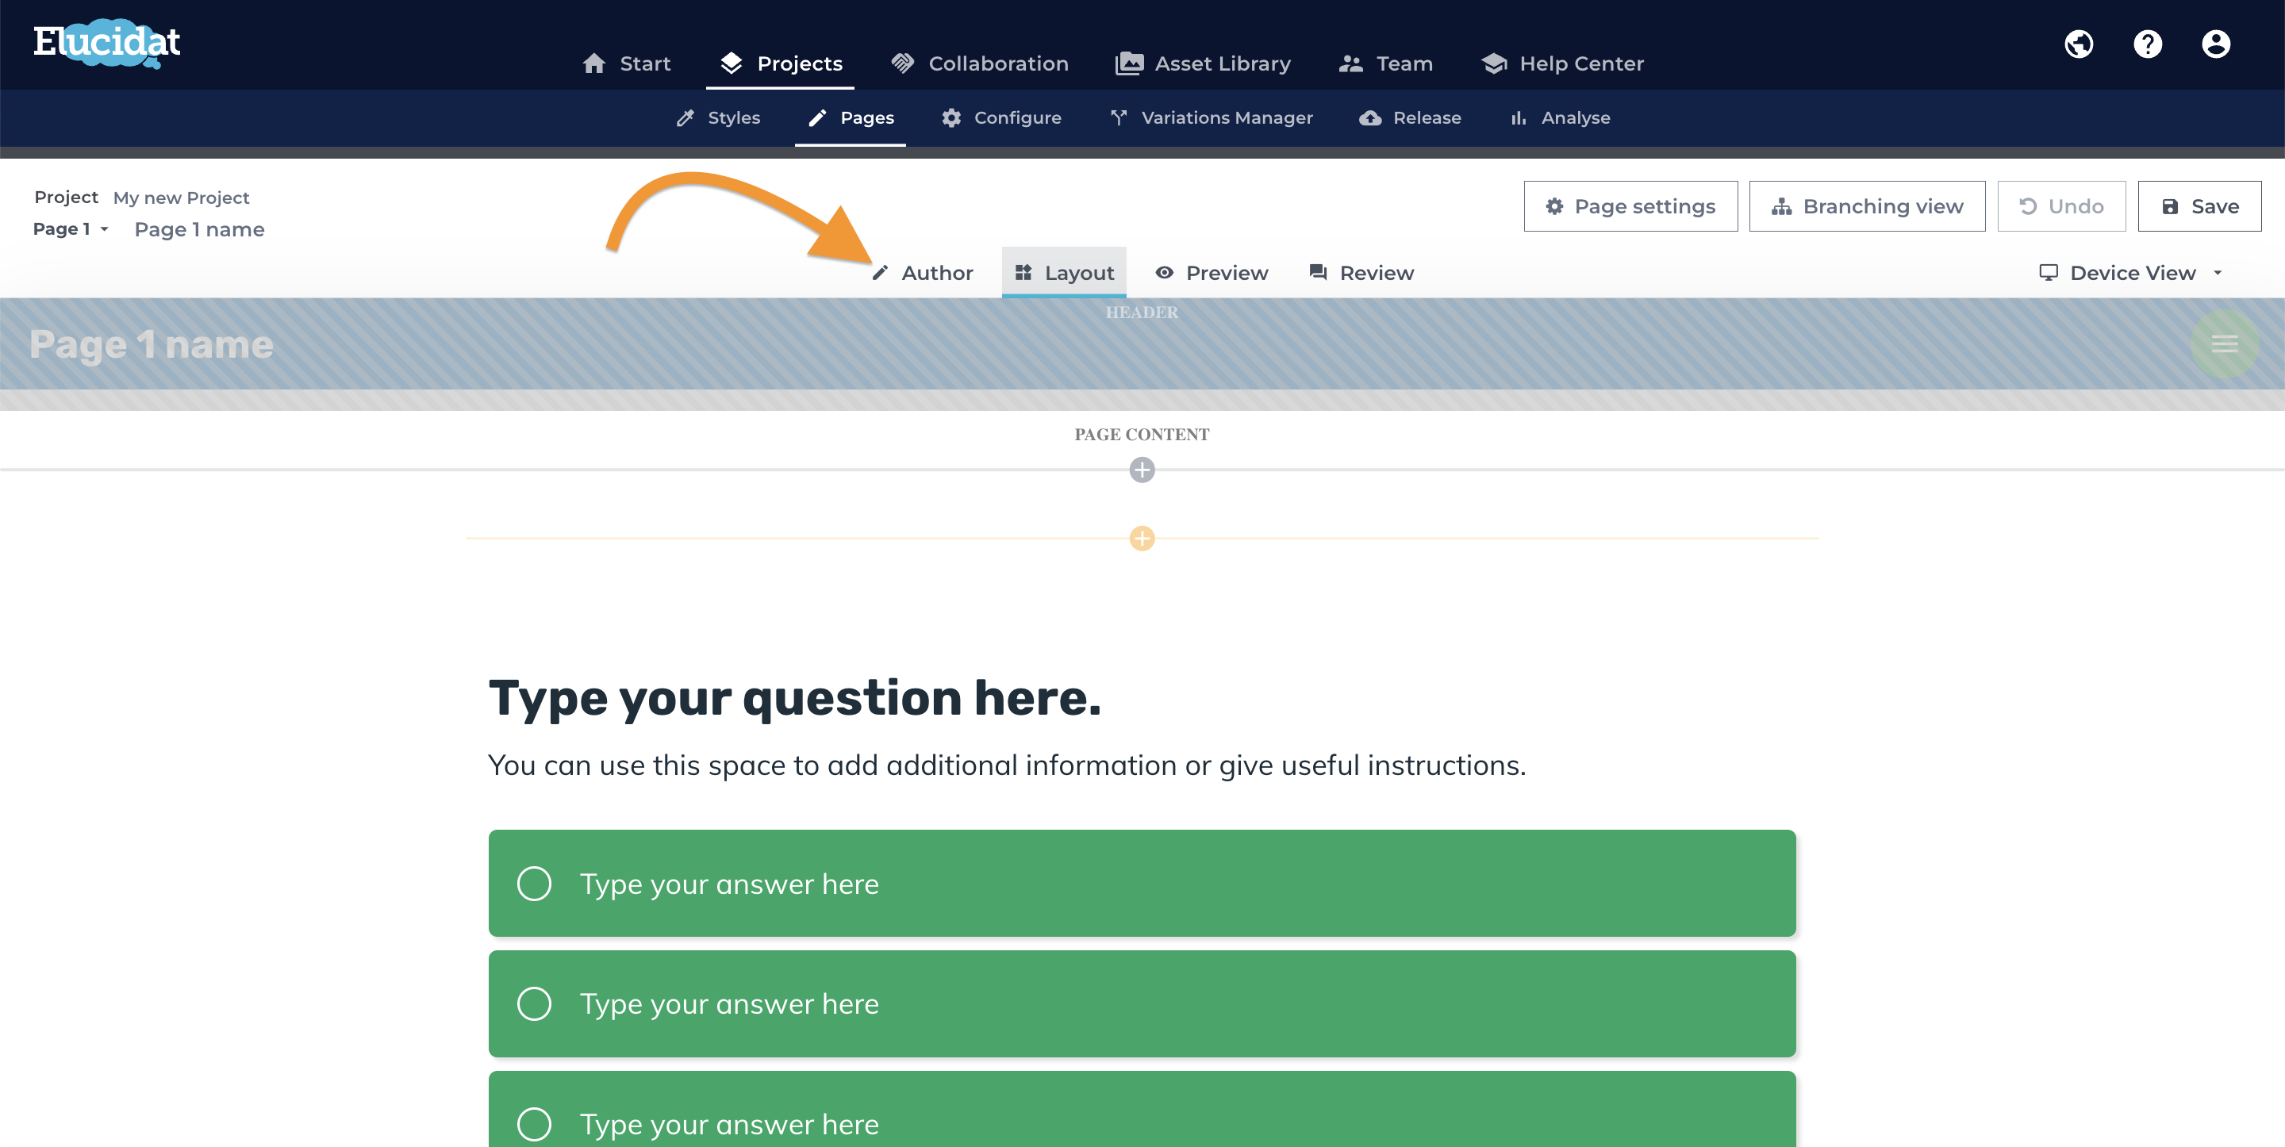Click the Elucidat logo
The height and width of the screenshot is (1147, 2285).
pos(106,43)
